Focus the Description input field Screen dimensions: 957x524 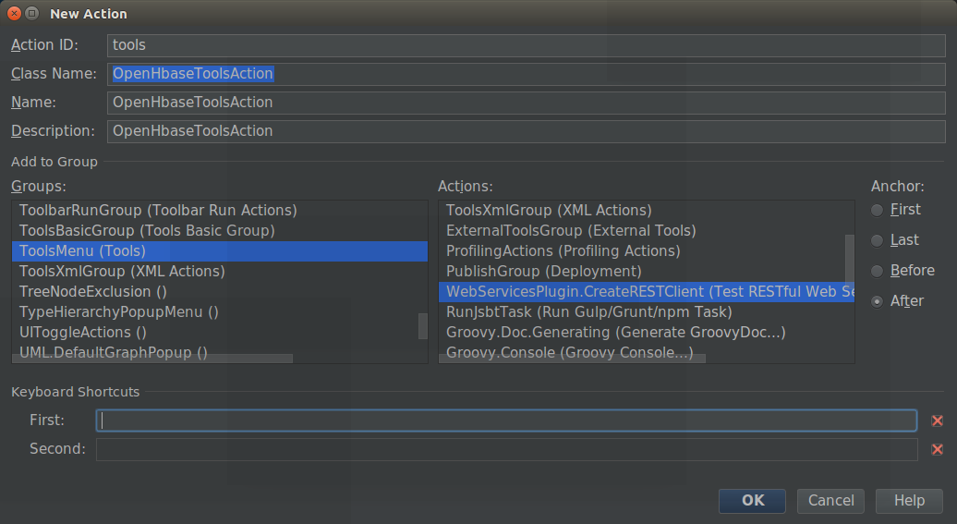click(x=525, y=131)
